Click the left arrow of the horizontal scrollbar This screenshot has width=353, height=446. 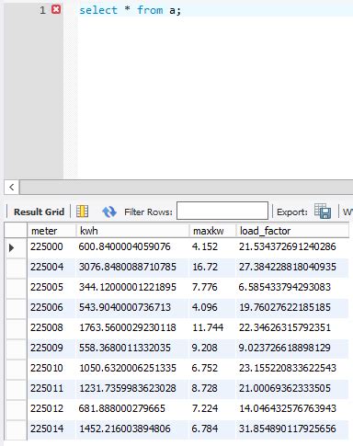[x=12, y=187]
